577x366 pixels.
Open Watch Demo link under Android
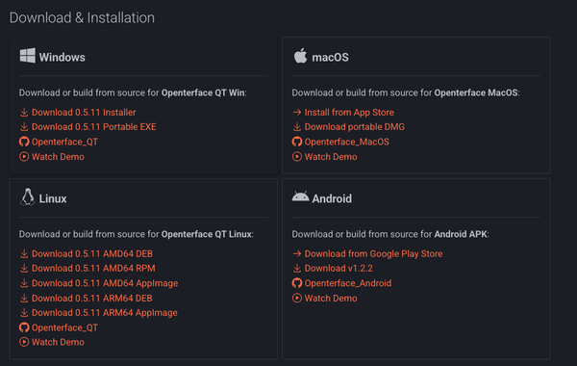click(x=331, y=298)
